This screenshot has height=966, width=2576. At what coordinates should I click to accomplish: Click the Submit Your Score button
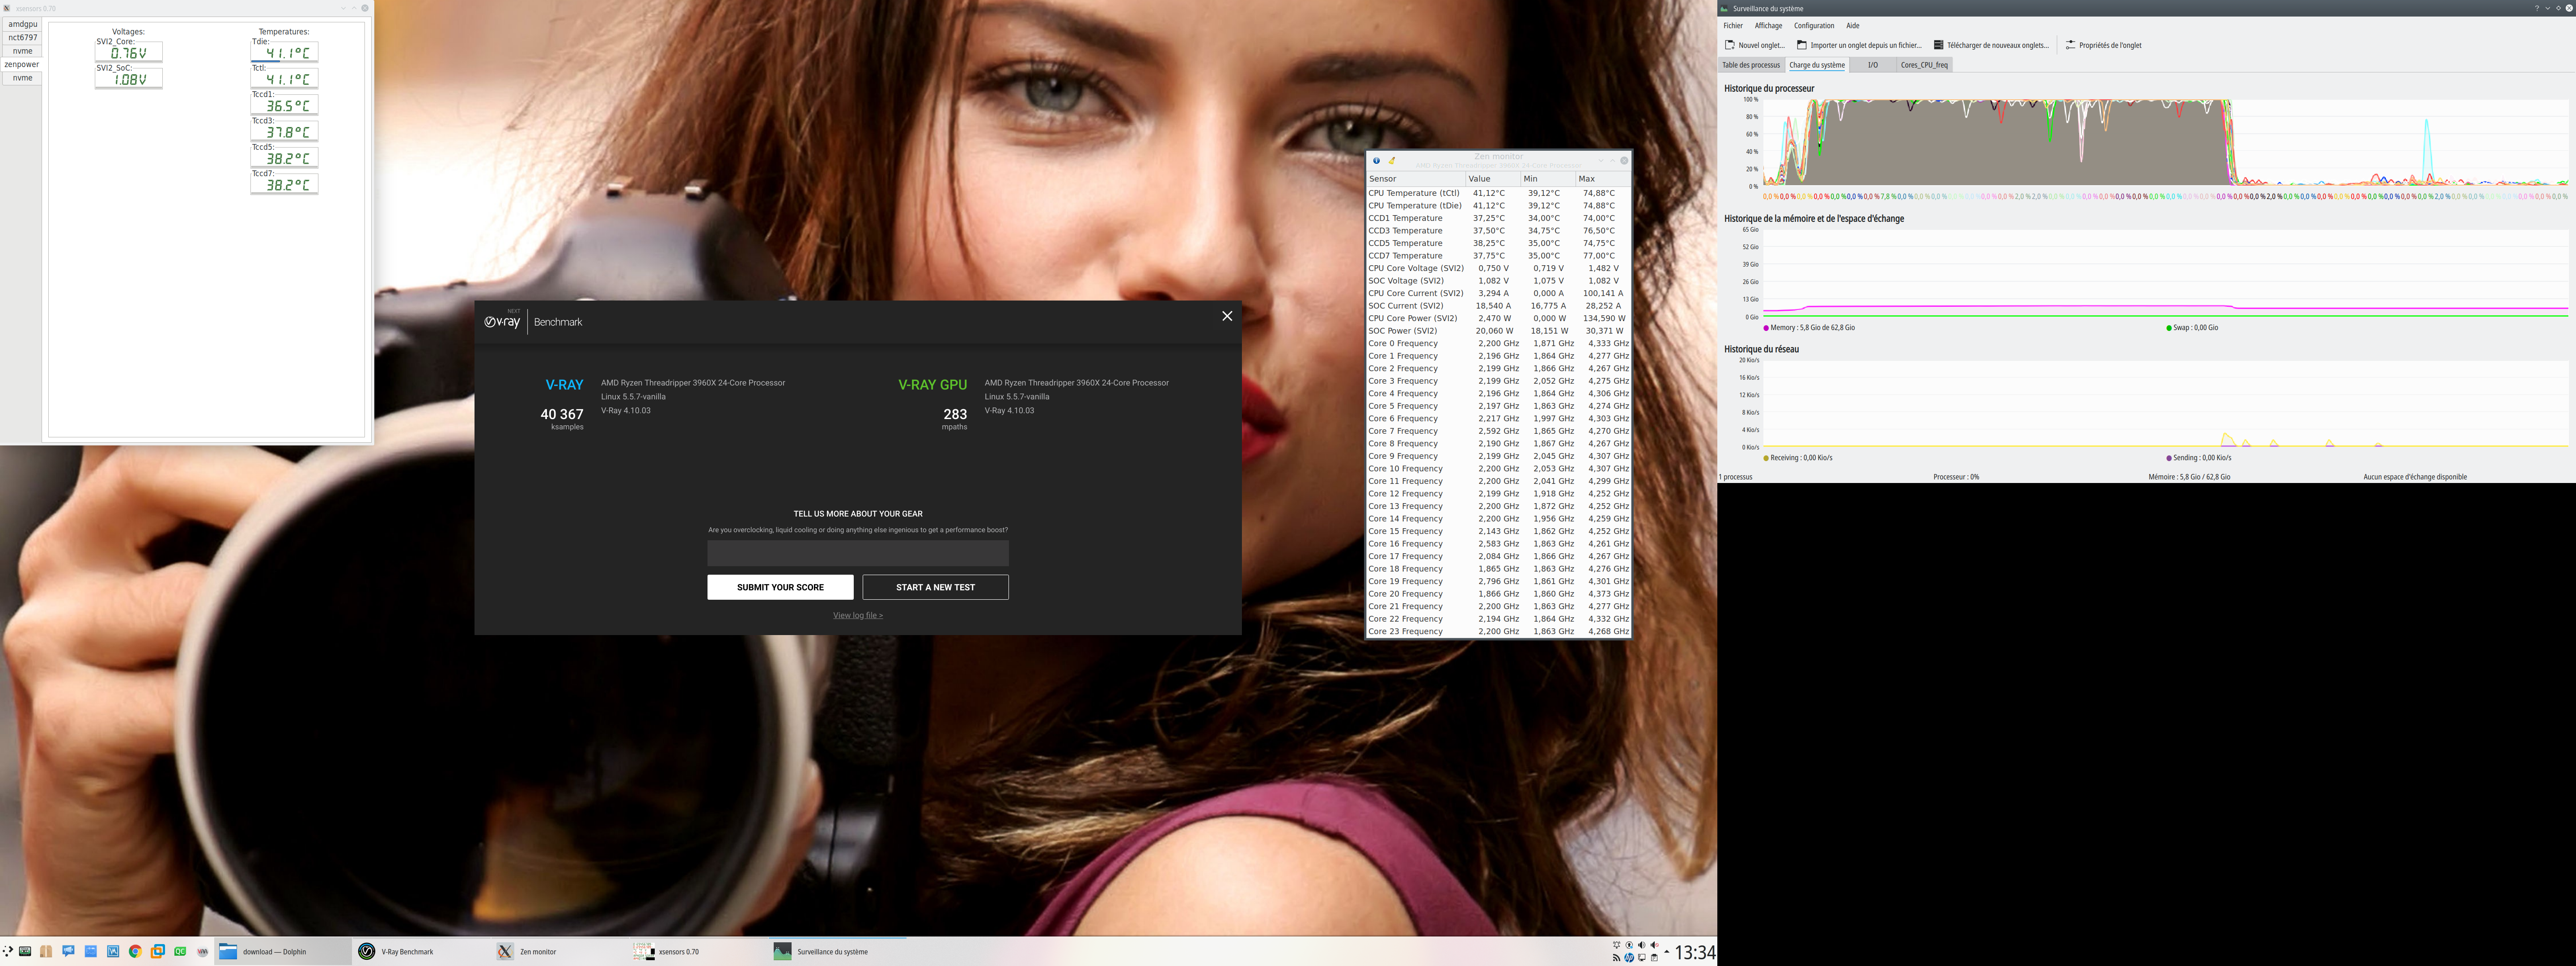point(780,587)
